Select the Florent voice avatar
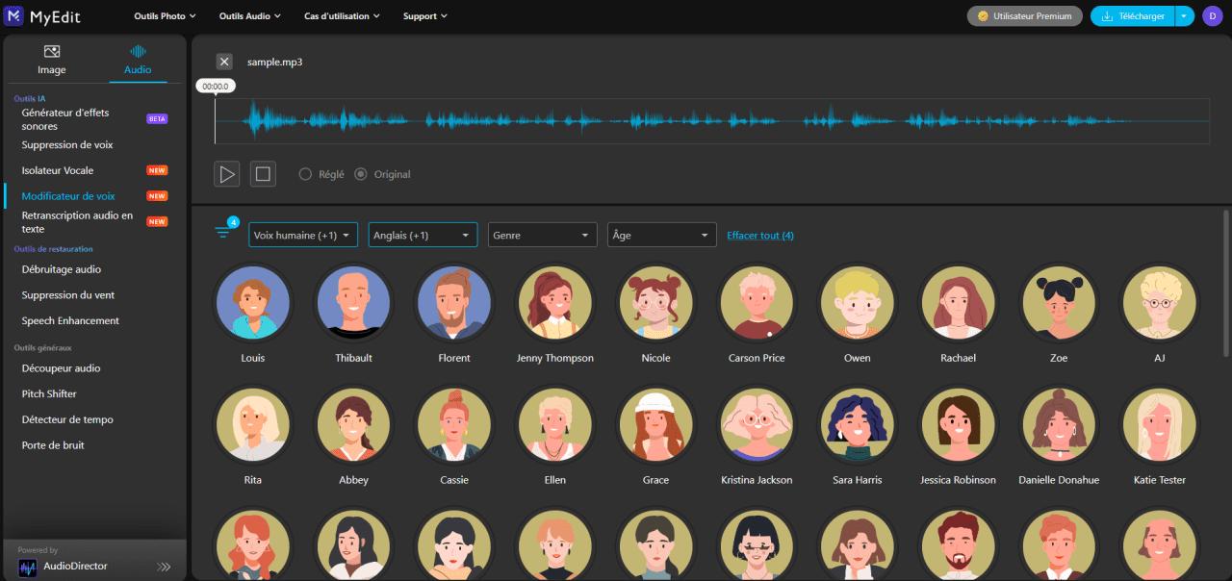Viewport: 1232px width, 581px height. 454,302
